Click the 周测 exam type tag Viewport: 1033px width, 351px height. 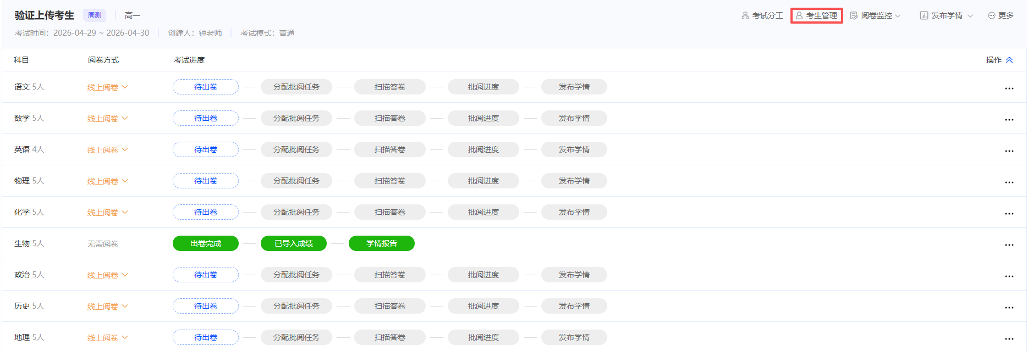click(95, 15)
